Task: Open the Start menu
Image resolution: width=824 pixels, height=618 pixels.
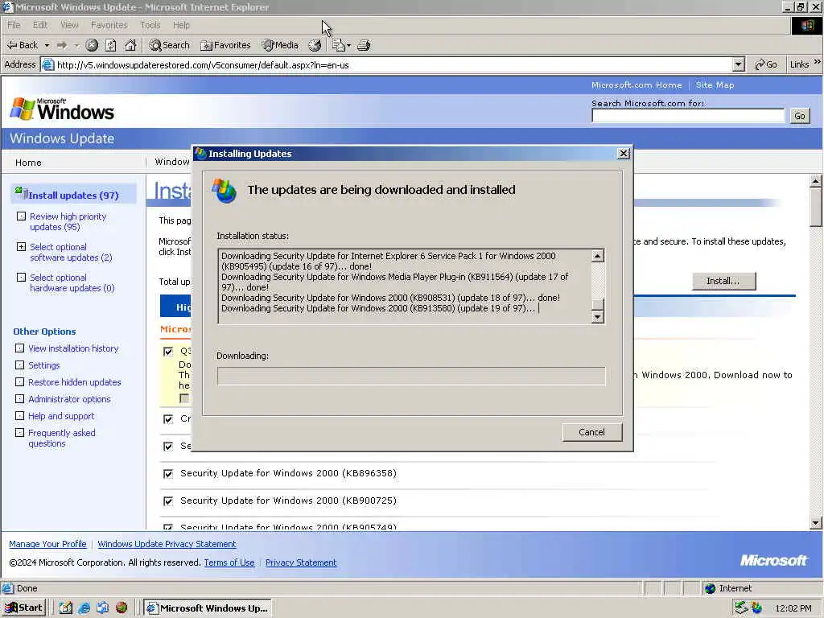Action: click(23, 608)
